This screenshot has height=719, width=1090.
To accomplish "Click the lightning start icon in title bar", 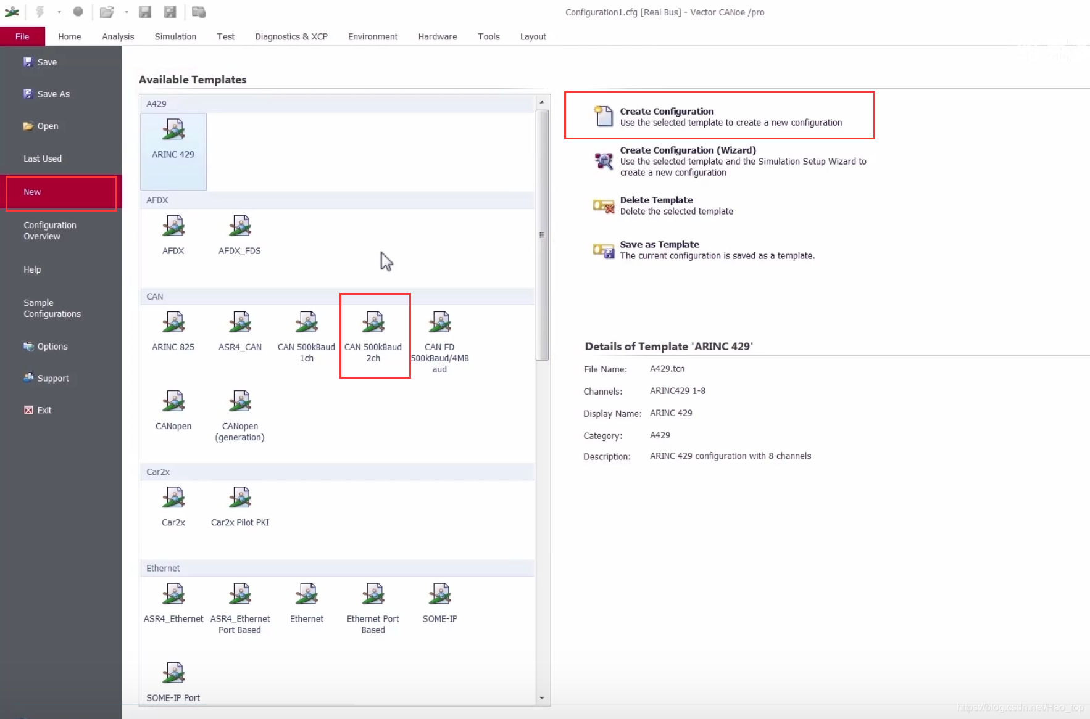I will pos(40,12).
